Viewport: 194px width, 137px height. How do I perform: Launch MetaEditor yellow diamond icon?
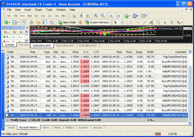80,23
